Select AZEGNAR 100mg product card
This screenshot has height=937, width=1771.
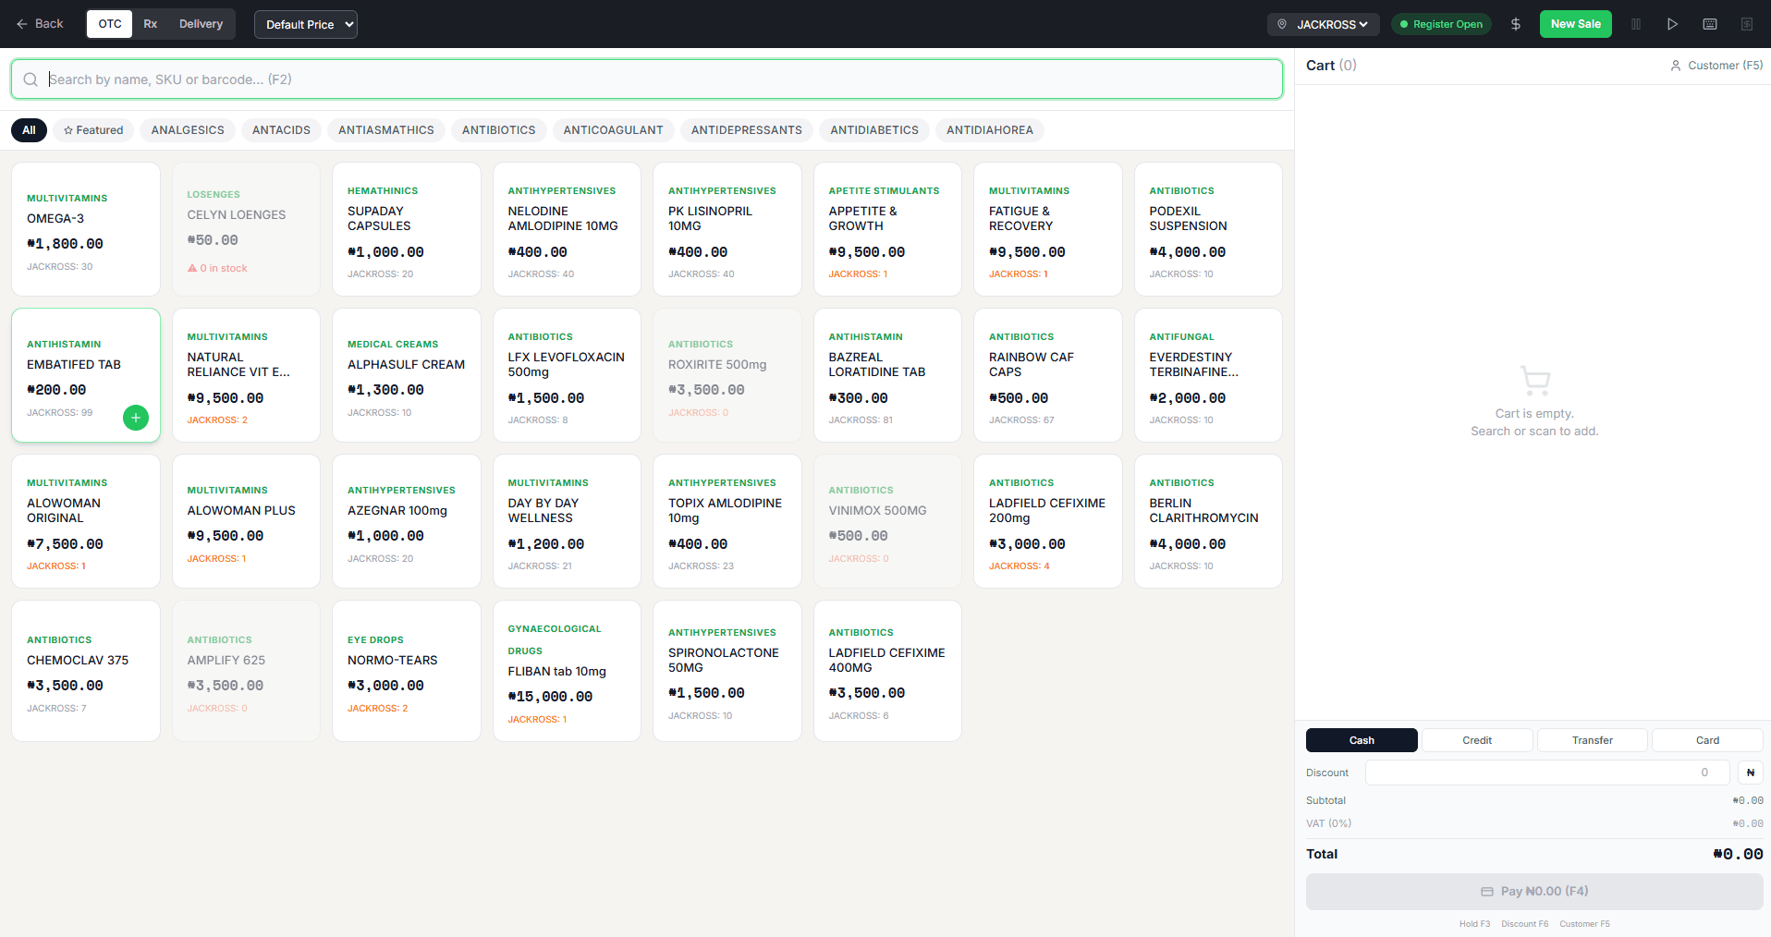[407, 521]
